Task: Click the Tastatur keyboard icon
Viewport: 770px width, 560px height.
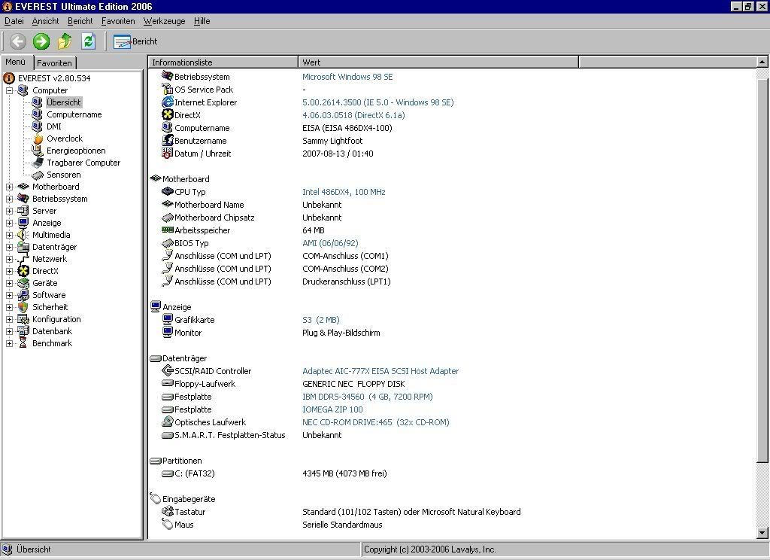Action: (x=168, y=511)
